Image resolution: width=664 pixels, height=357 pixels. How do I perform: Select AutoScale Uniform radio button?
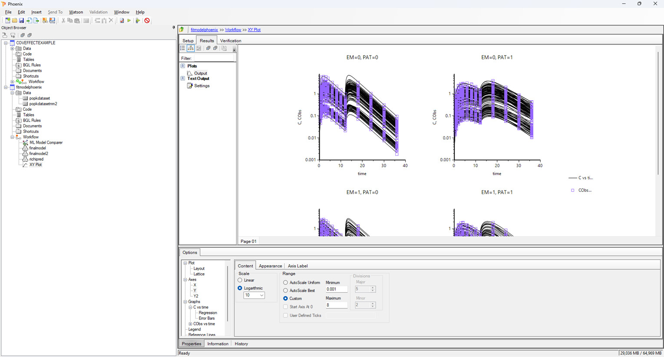285,283
